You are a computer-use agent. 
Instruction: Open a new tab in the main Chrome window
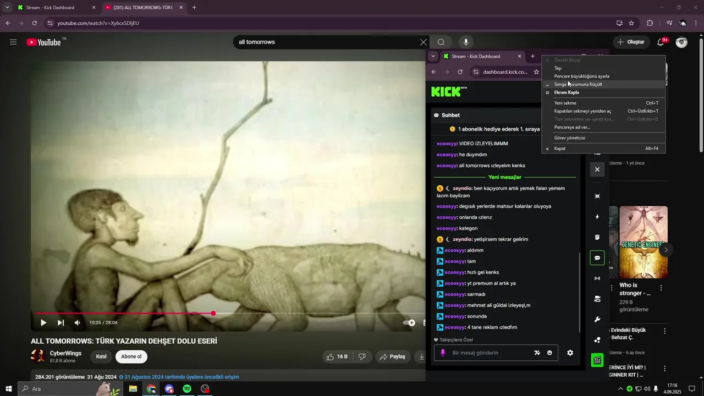[x=194, y=8]
